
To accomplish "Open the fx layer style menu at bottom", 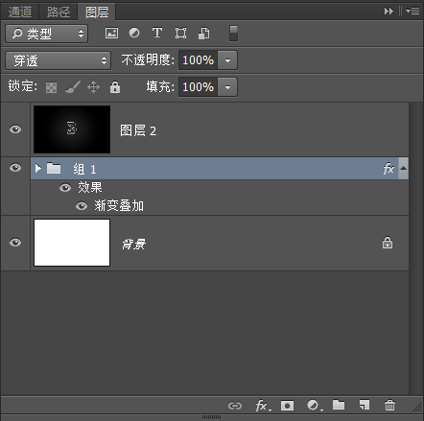I will pos(263,406).
